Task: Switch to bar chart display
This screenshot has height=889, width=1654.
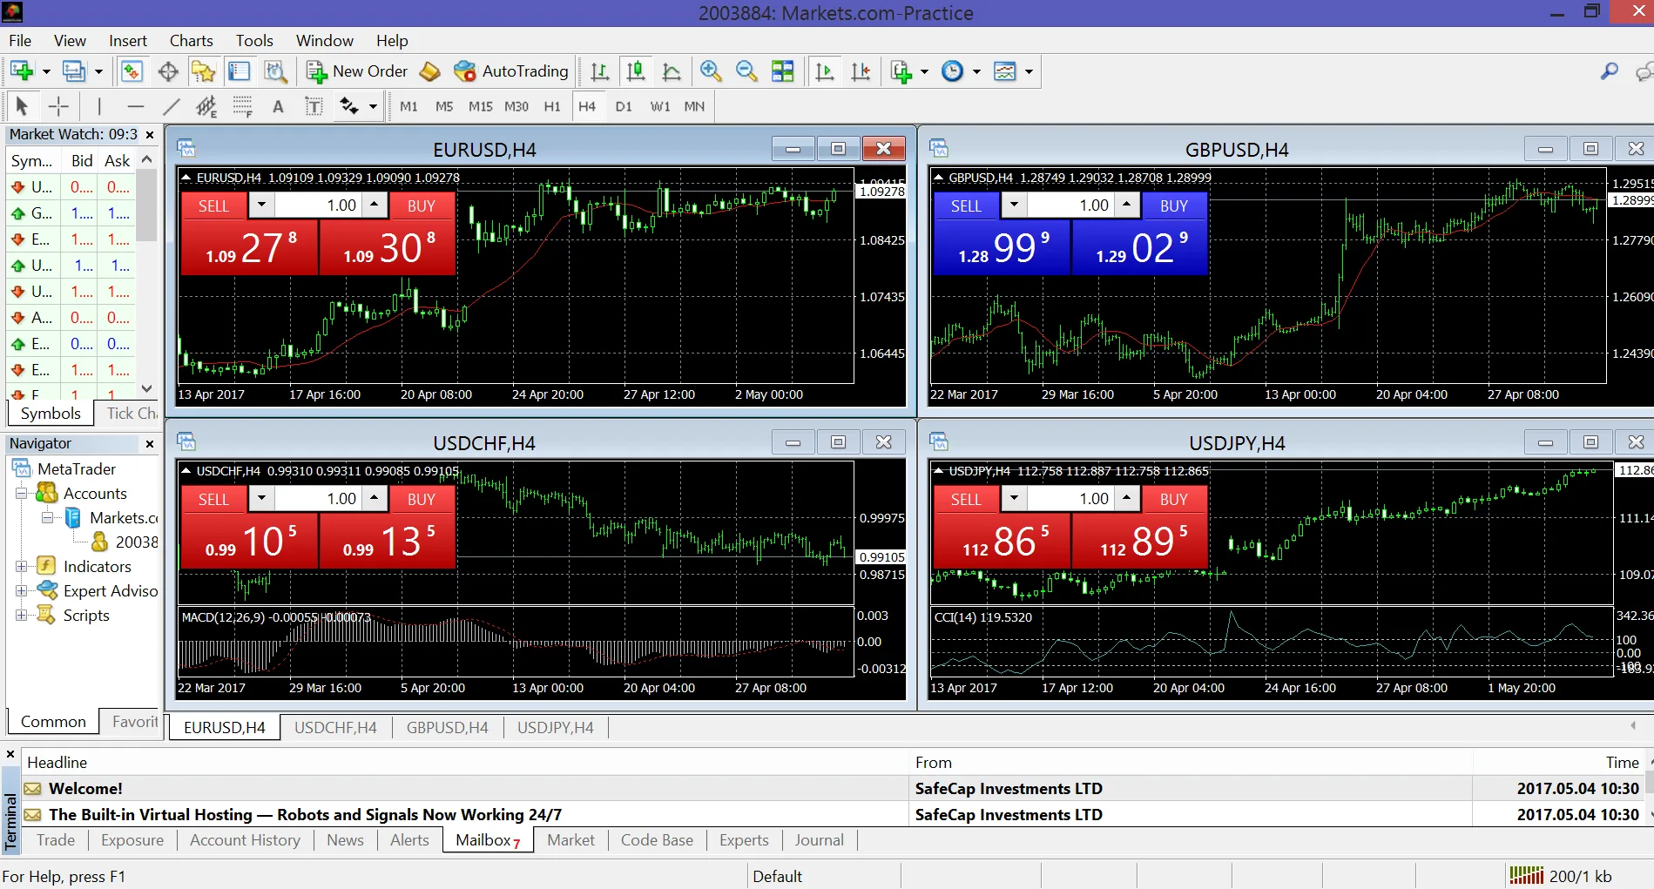Action: 600,71
